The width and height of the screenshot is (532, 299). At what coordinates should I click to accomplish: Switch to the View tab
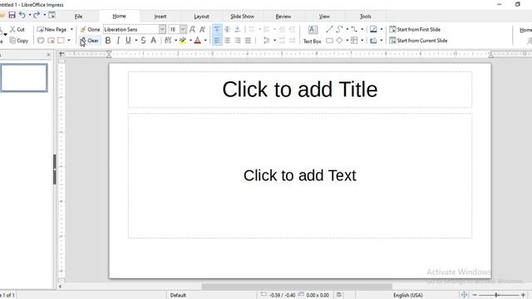coord(324,17)
